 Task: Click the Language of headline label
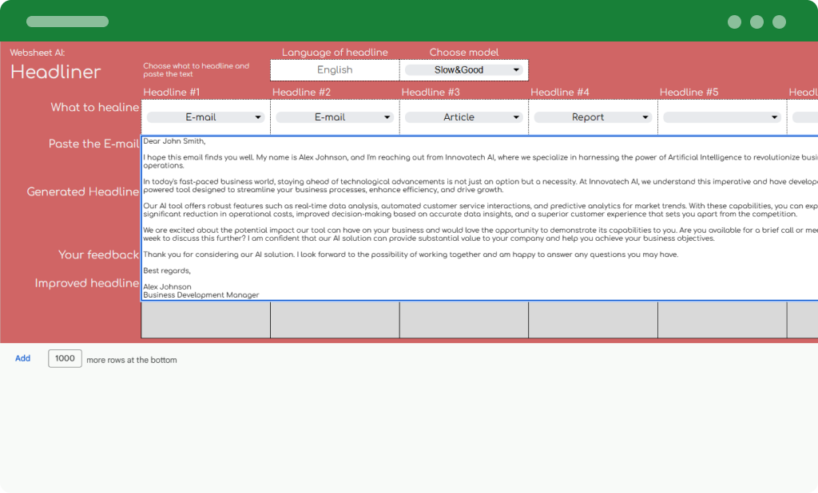335,52
